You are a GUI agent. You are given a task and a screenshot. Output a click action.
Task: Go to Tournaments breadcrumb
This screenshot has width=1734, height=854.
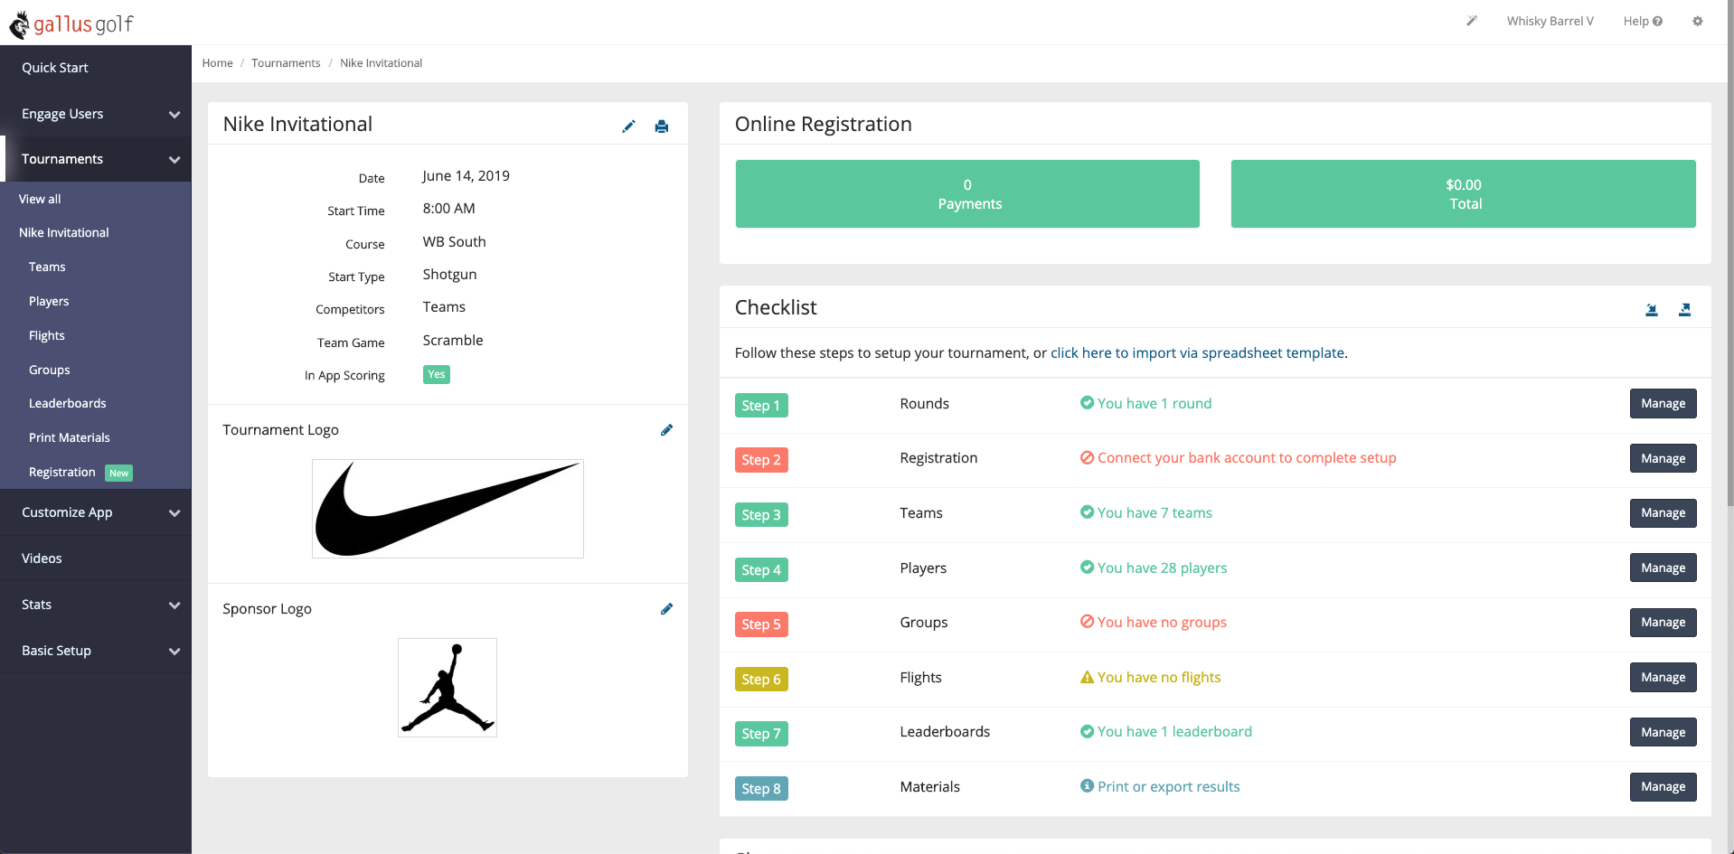286,63
